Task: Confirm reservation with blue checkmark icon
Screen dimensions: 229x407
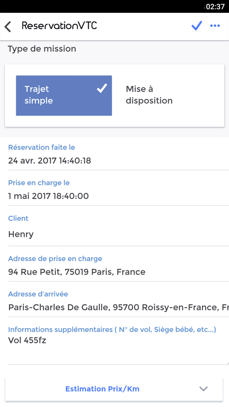Action: point(196,26)
